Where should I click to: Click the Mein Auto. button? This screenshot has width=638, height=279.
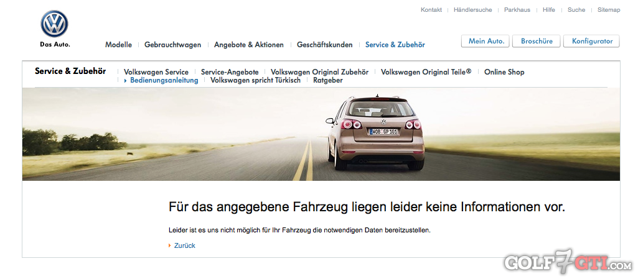(x=486, y=41)
